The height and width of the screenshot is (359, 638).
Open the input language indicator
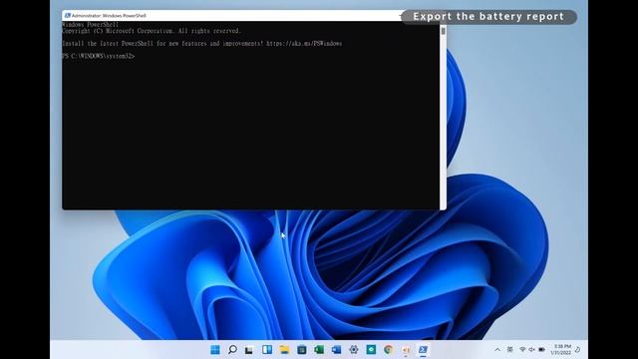pos(509,350)
